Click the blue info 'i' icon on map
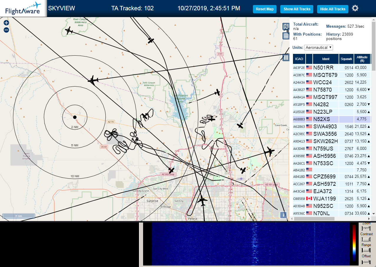 click(x=283, y=215)
